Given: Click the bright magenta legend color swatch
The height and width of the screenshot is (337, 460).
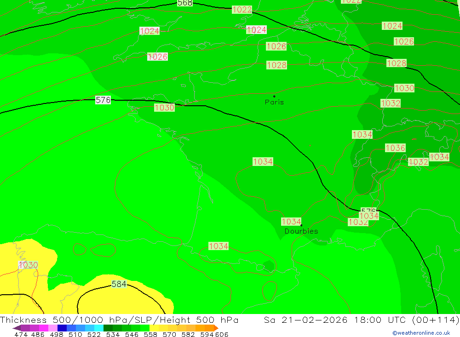Looking at the screenshot, I should pos(44,328).
